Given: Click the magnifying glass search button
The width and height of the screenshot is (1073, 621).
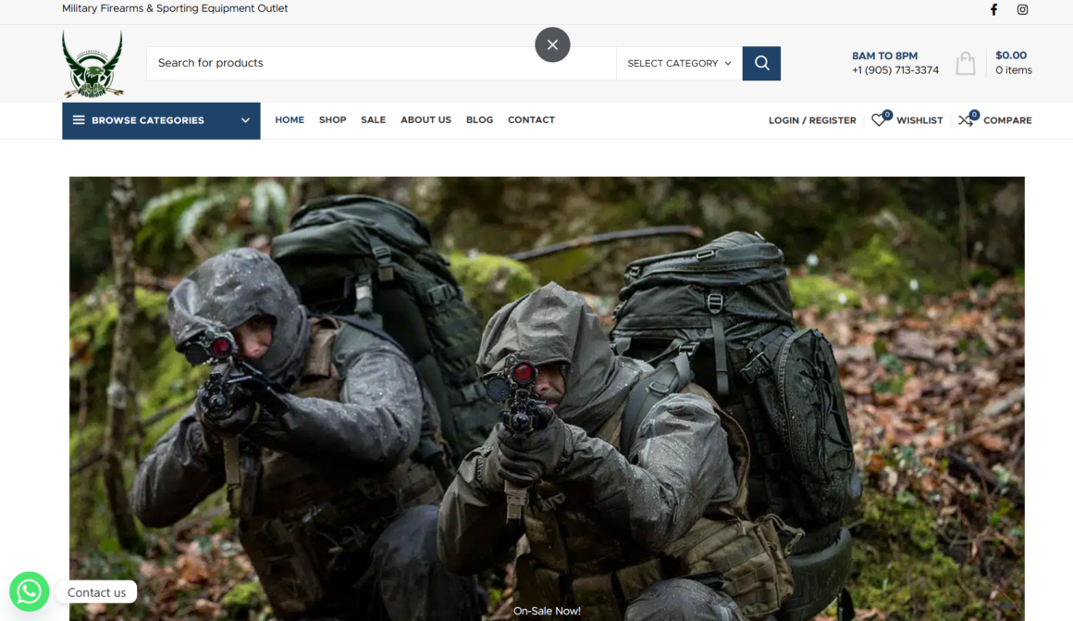Looking at the screenshot, I should point(761,63).
